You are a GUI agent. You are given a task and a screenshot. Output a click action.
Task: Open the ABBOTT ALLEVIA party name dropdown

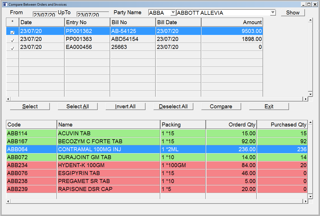pos(273,13)
